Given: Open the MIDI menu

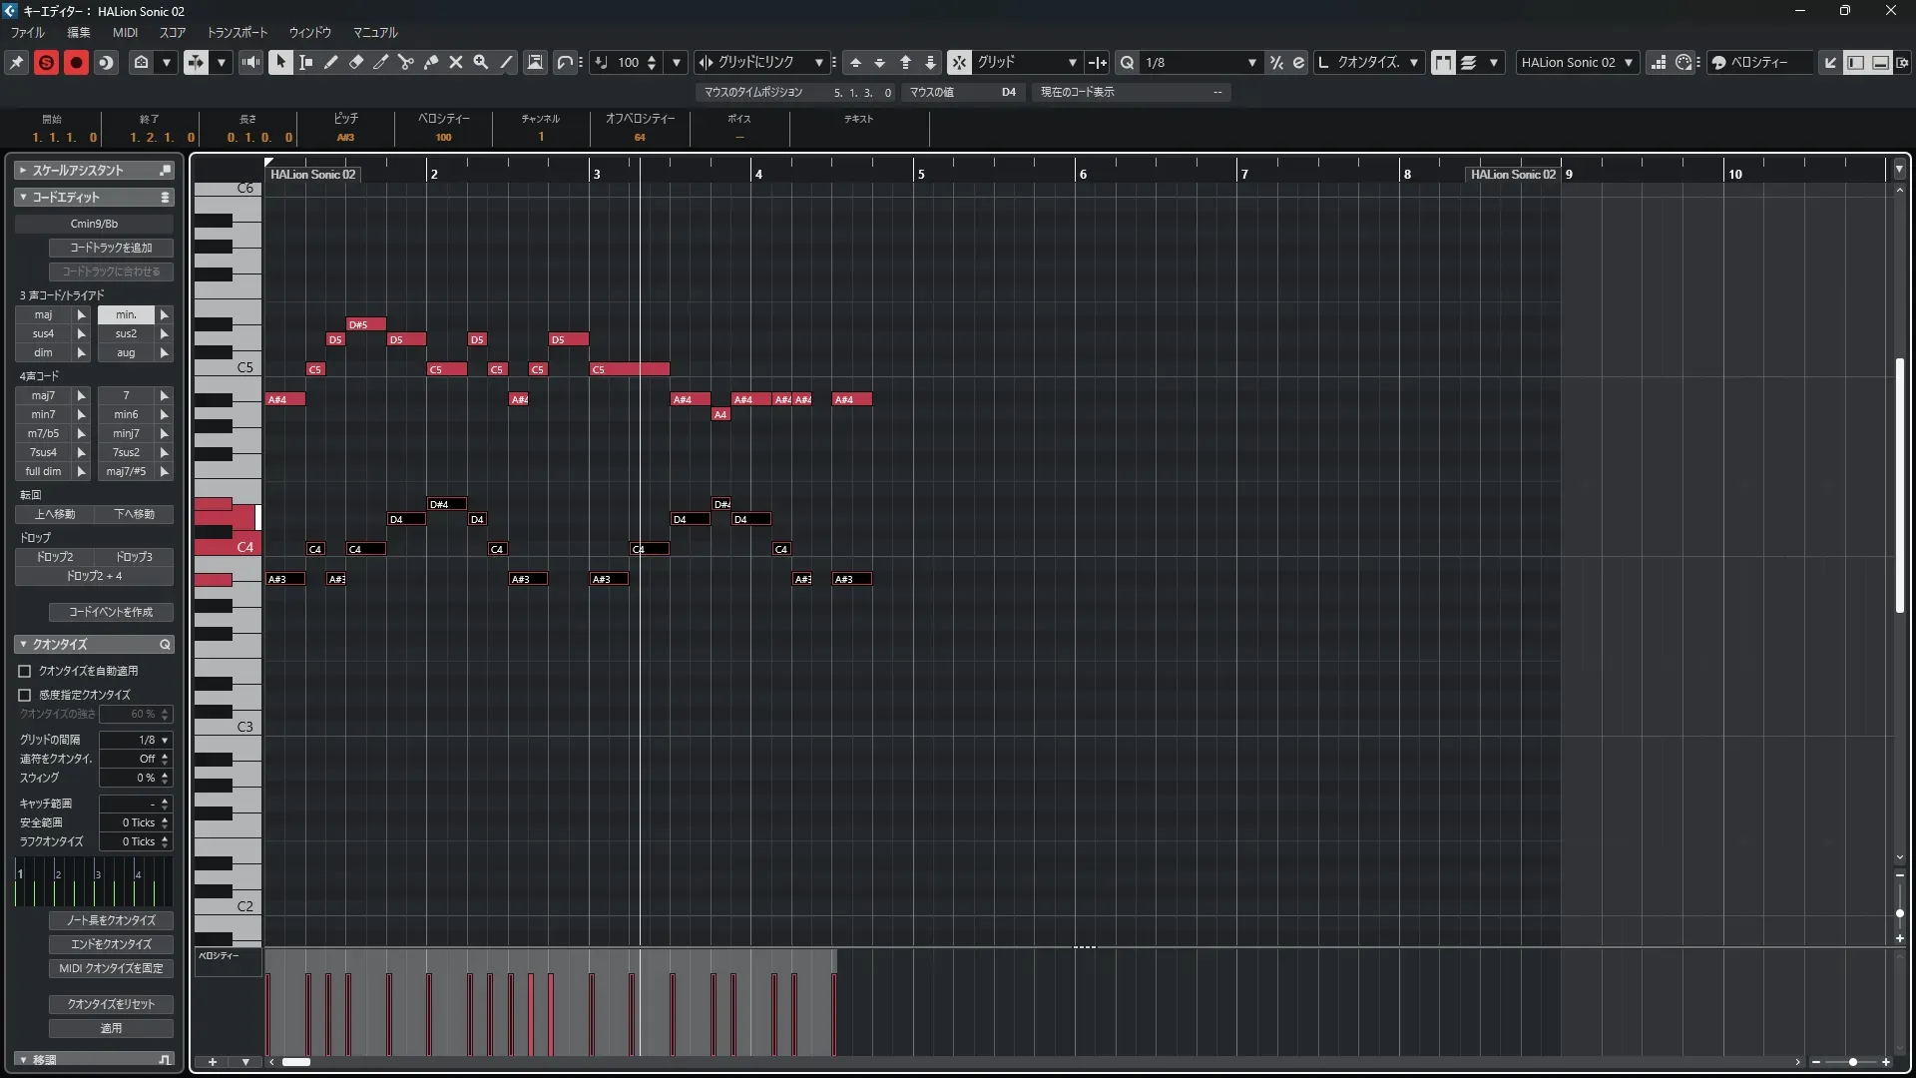Looking at the screenshot, I should (x=125, y=32).
